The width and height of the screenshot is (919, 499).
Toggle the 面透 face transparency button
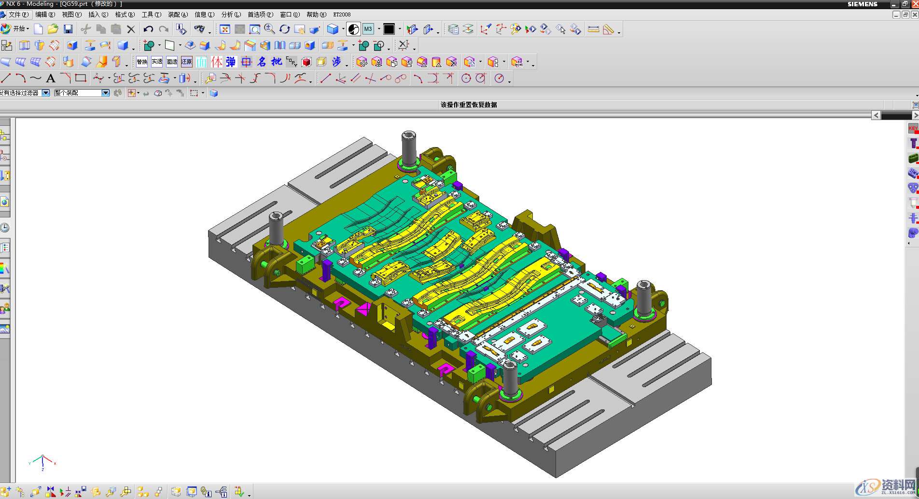tap(172, 62)
